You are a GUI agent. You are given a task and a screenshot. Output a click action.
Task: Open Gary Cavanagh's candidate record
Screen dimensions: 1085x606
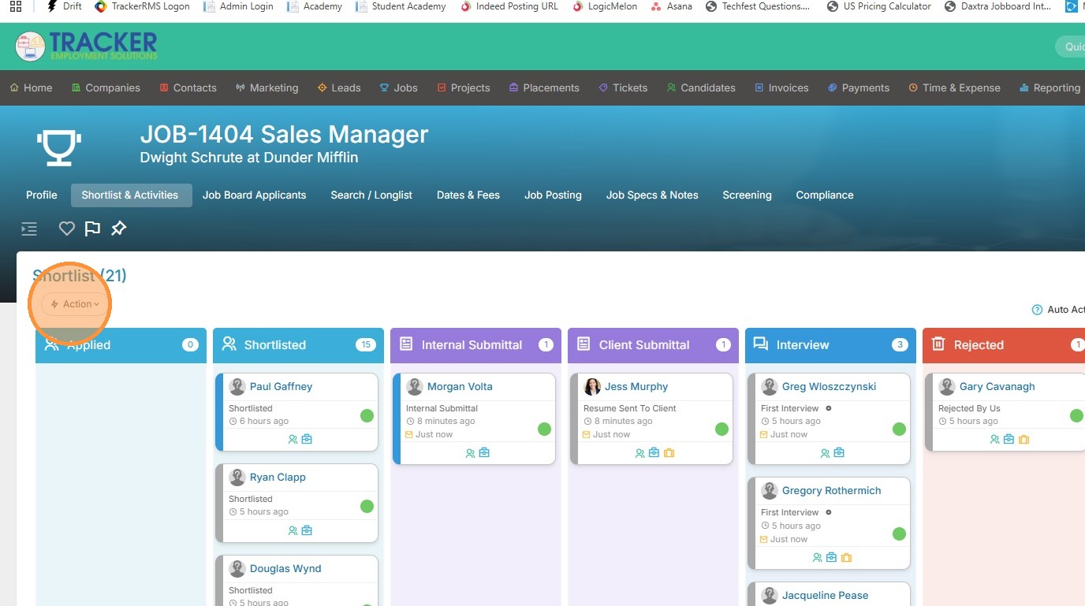click(997, 387)
